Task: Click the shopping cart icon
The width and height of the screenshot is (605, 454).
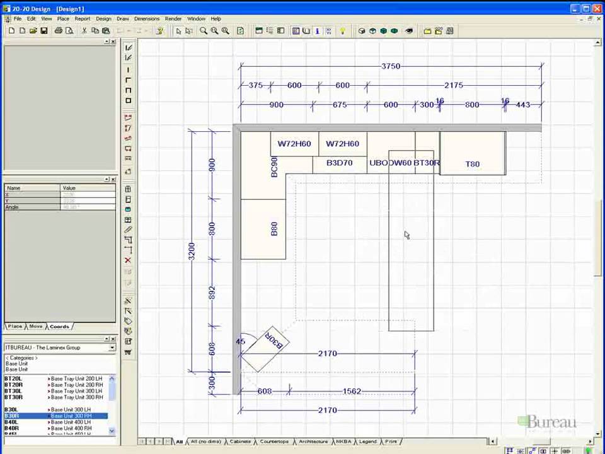Action: pos(128,352)
